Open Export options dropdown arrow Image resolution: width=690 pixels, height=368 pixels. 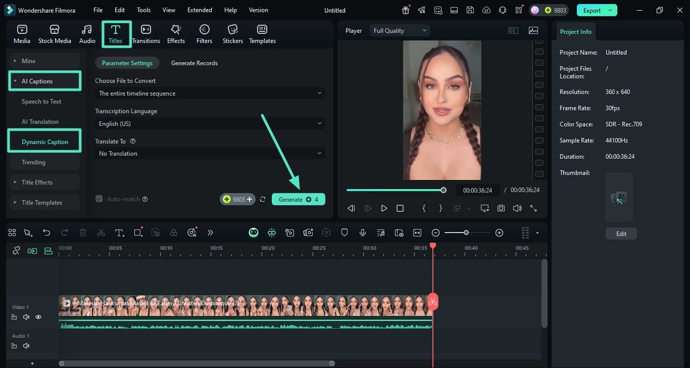[x=610, y=10]
